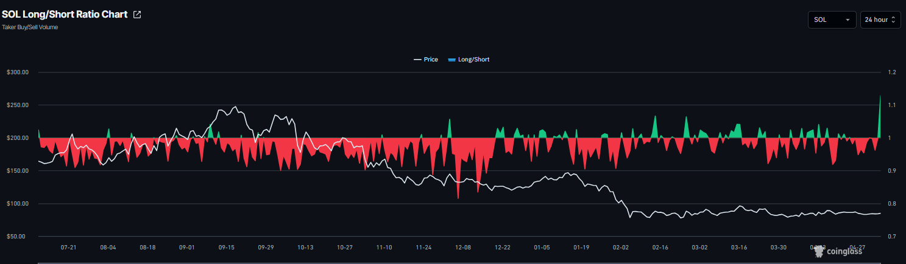Click the coinglass logo watermark
Image resolution: width=906 pixels, height=264 pixels.
[838, 251]
